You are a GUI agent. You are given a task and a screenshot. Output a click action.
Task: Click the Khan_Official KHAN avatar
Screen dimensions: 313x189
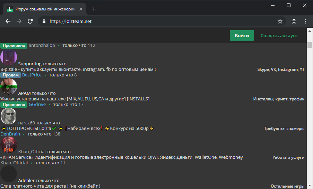[x=9, y=145]
